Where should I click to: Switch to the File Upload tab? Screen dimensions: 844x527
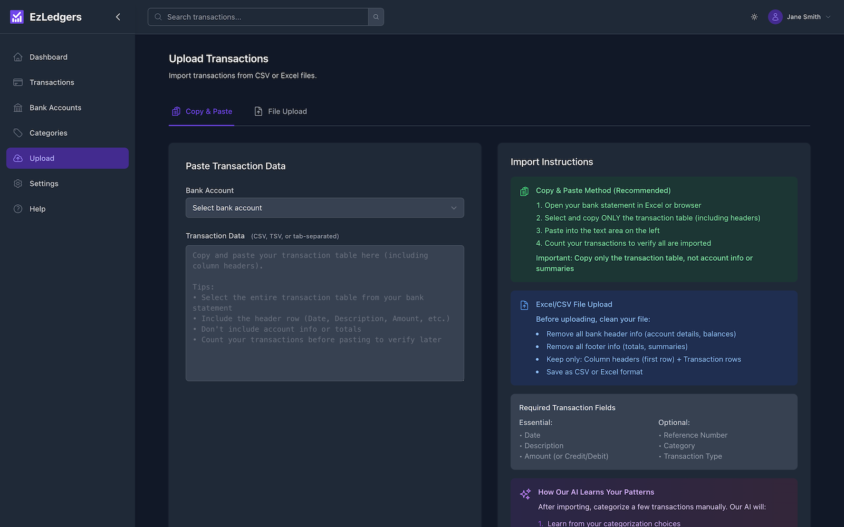coord(281,111)
